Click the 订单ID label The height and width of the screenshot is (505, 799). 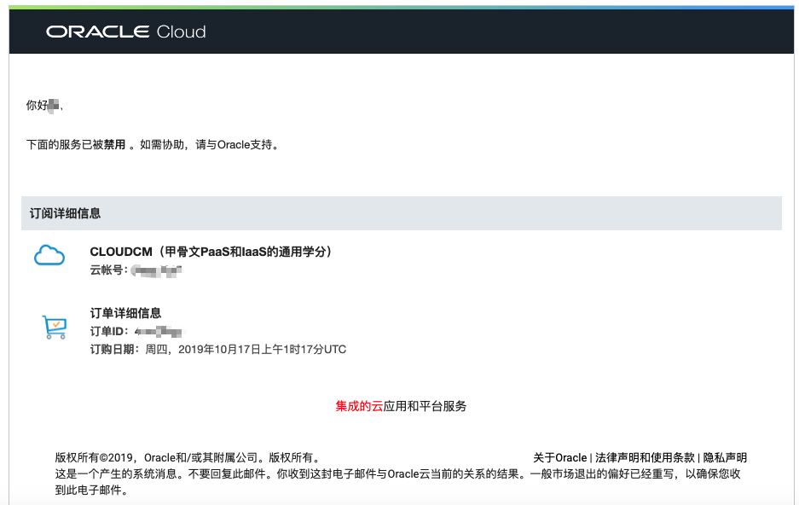(x=109, y=331)
